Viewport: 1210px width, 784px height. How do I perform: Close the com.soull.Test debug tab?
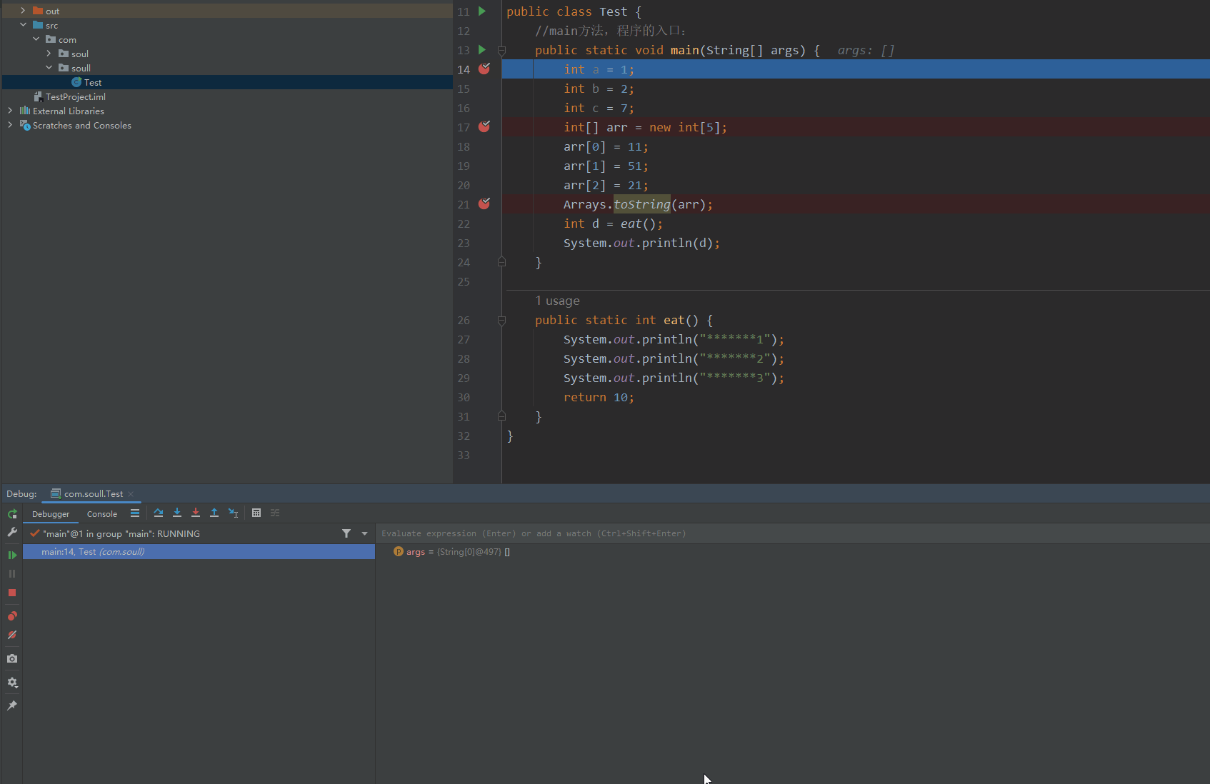131,494
